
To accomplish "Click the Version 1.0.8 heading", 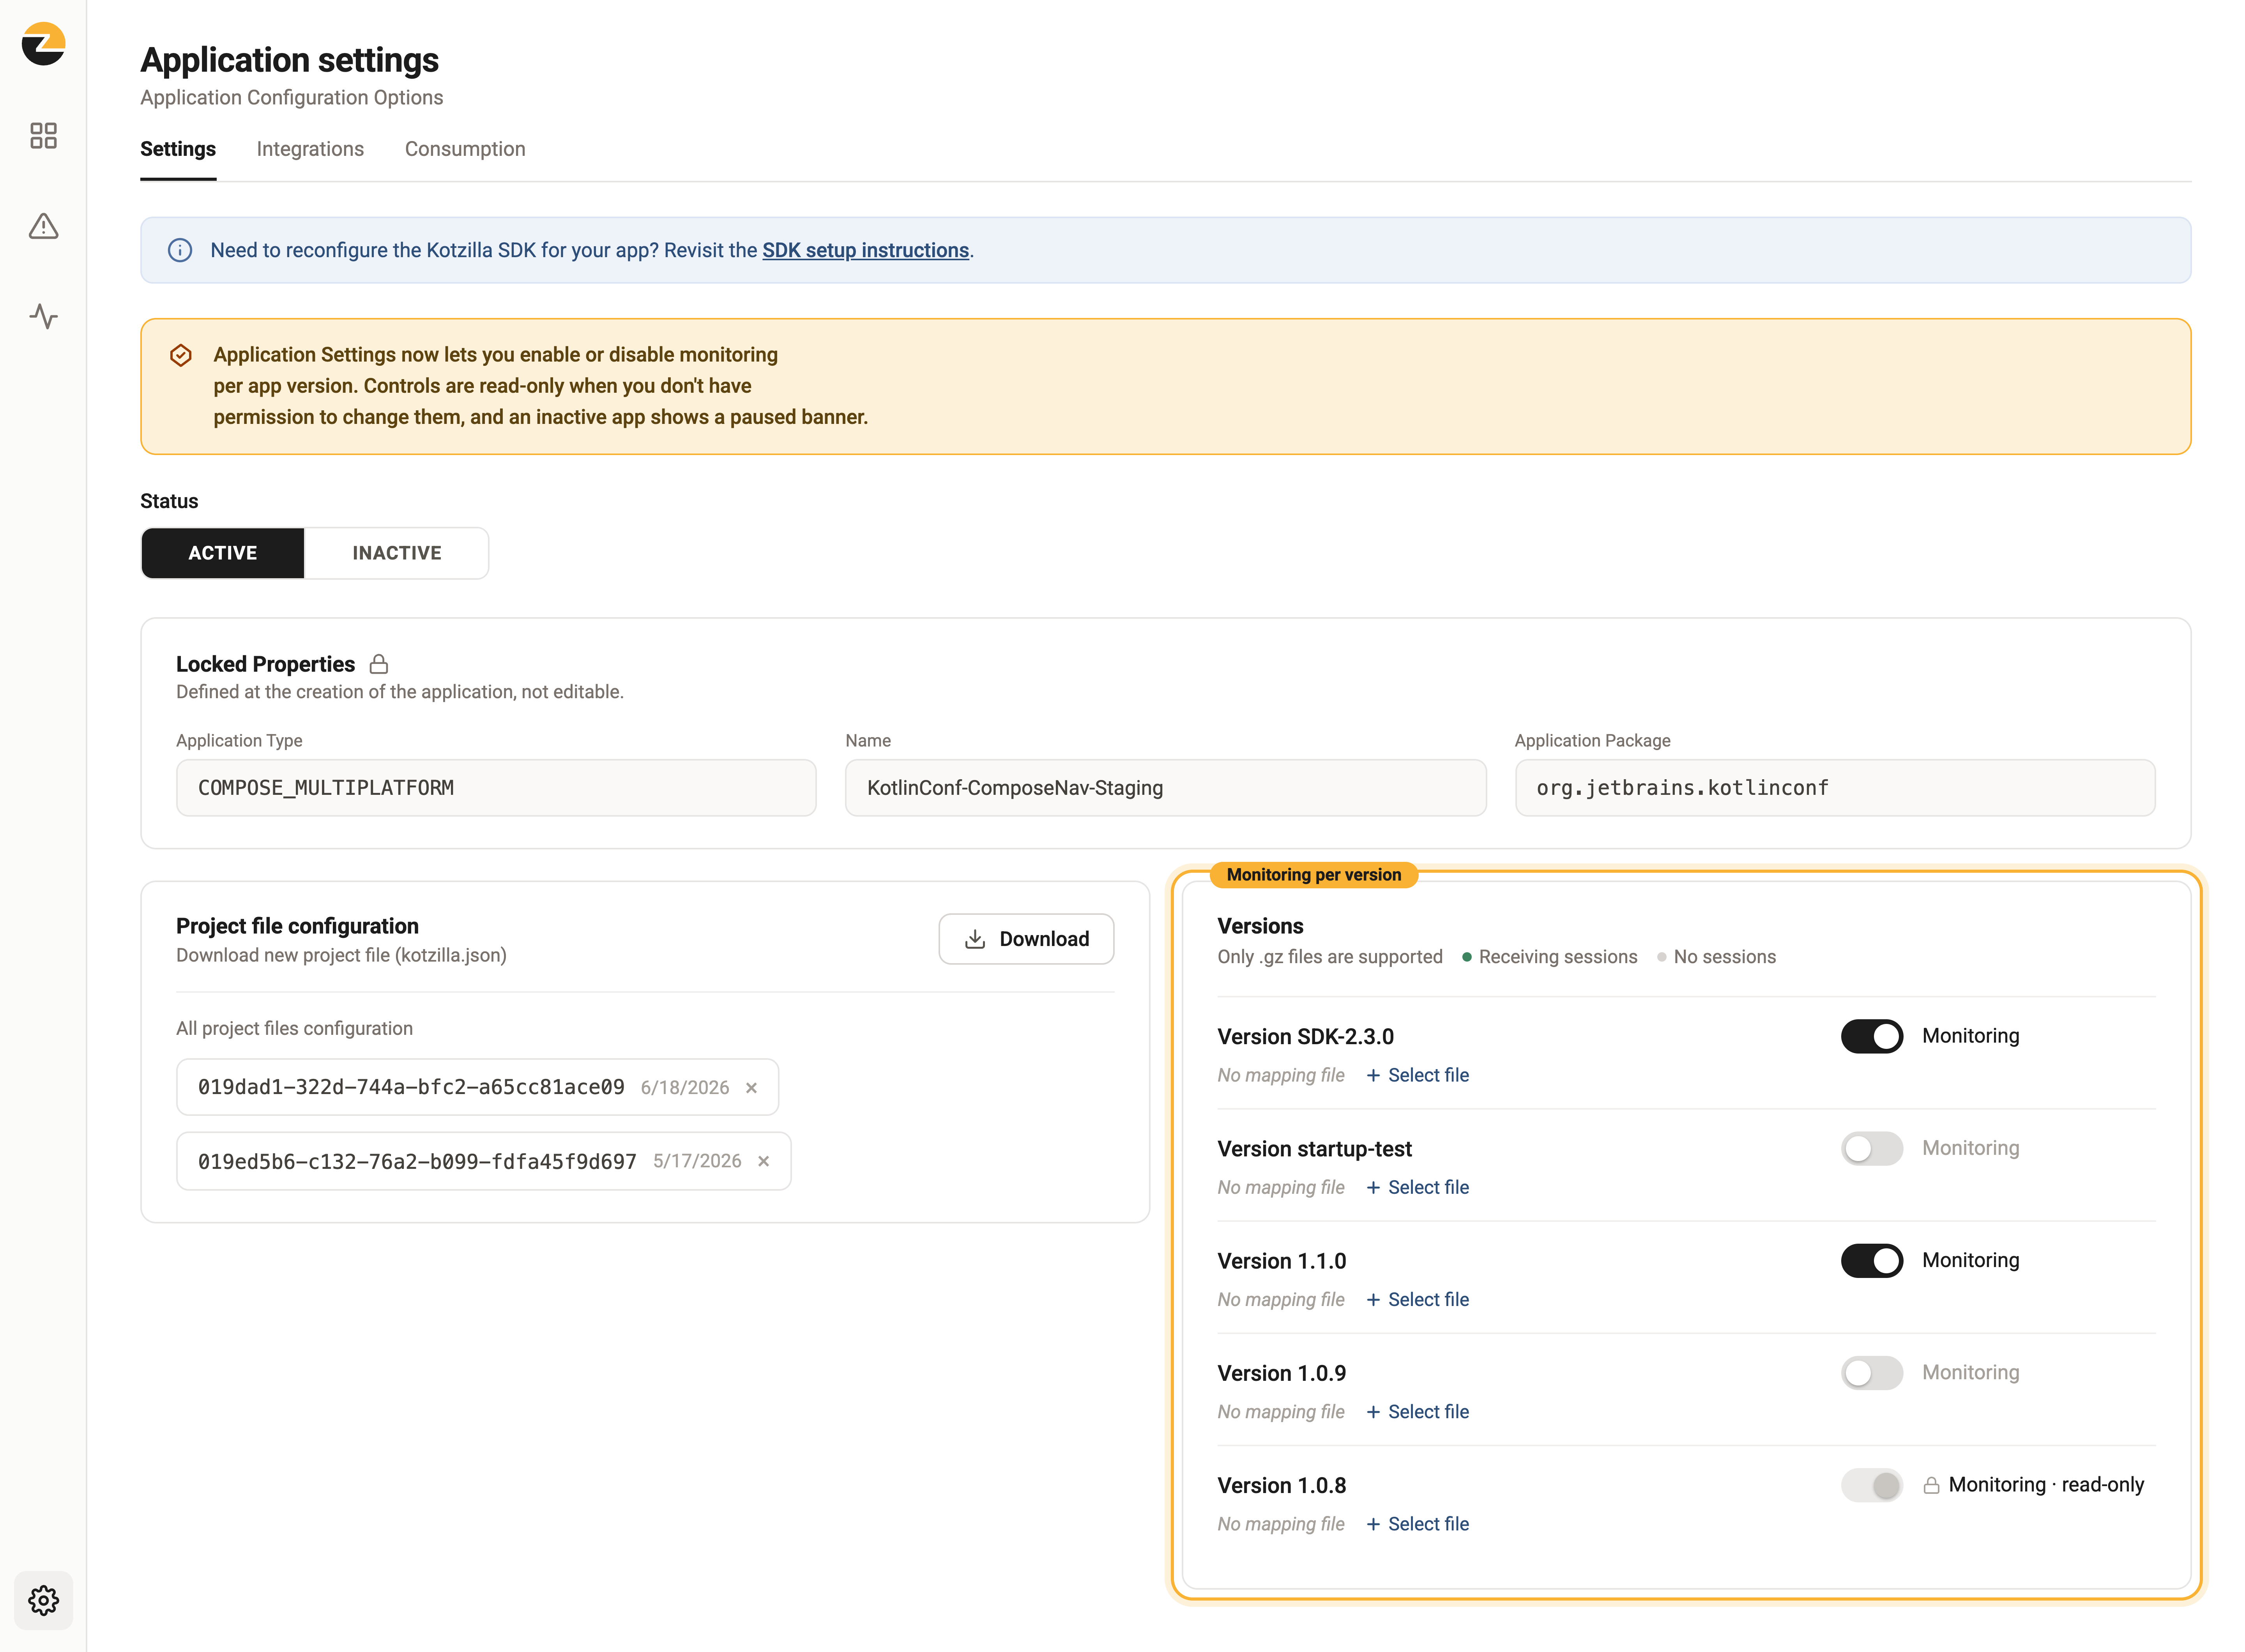I will [x=1282, y=1486].
